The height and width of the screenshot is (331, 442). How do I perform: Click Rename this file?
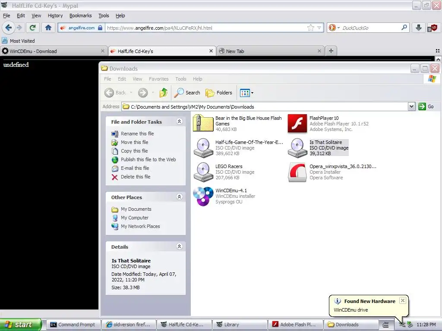pyautogui.click(x=133, y=134)
